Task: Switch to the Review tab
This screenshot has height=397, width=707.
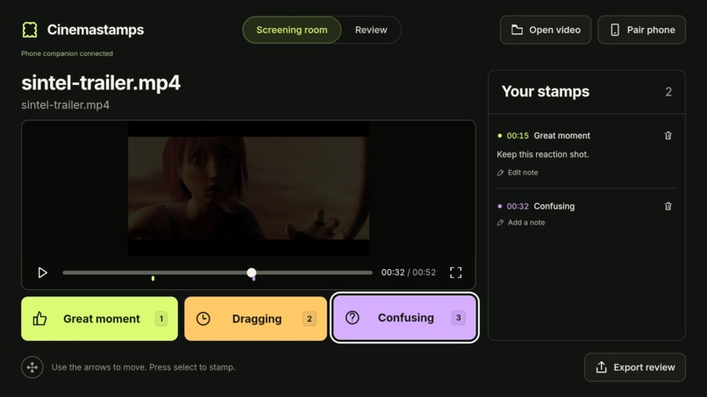Action: click(x=371, y=30)
